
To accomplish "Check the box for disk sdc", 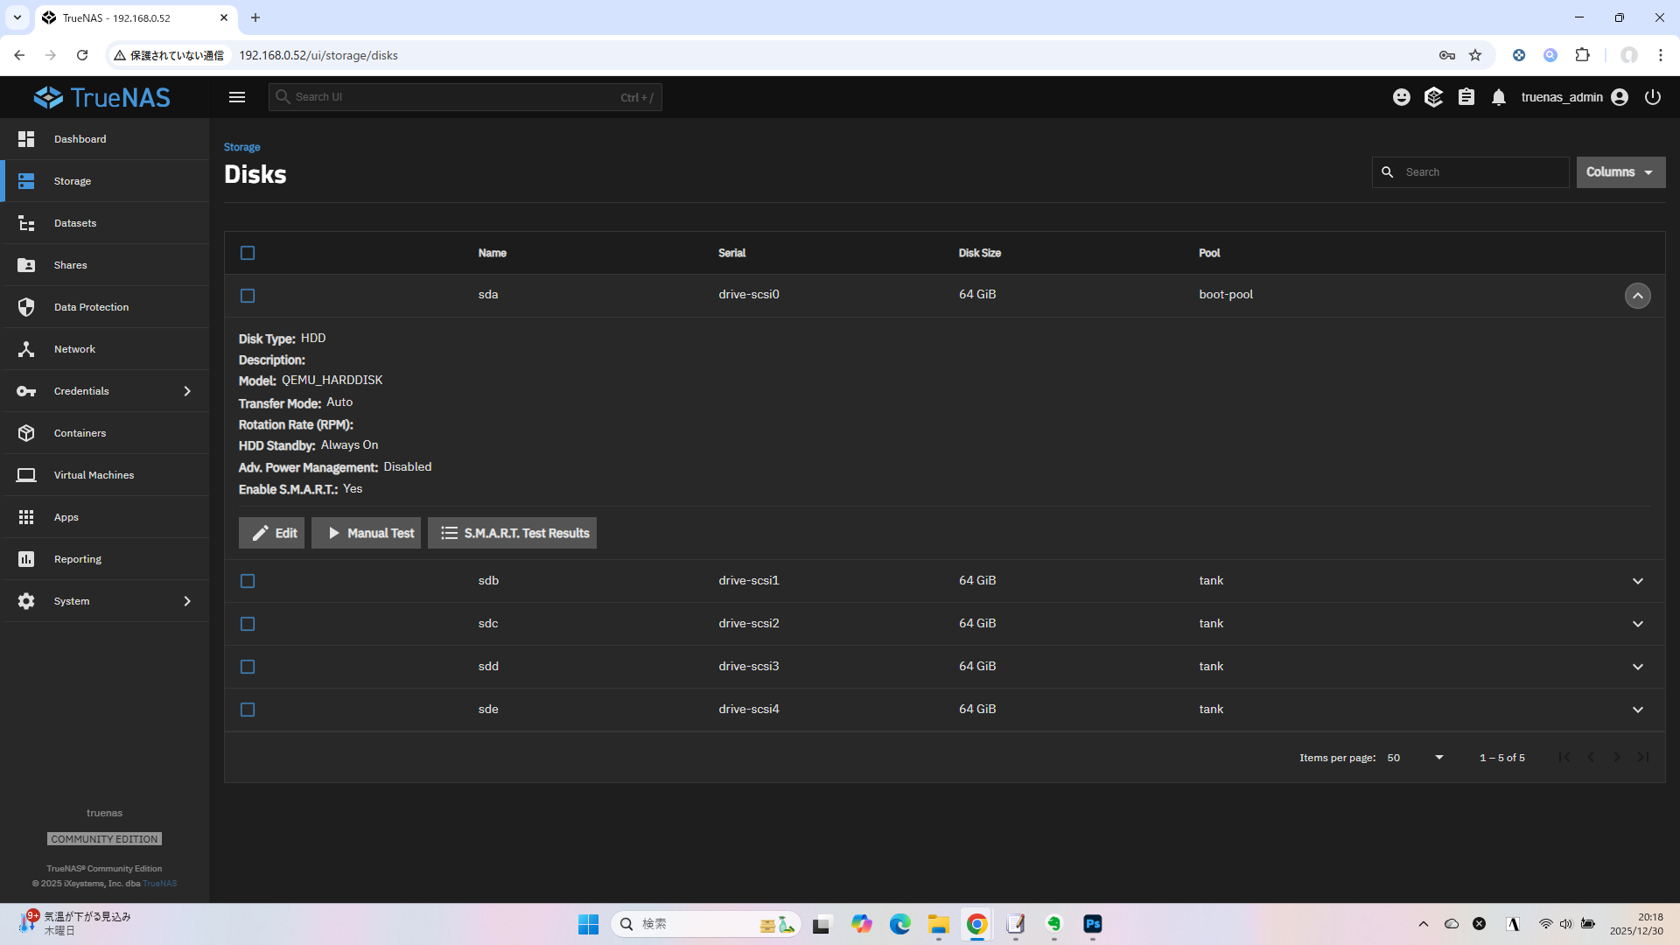I will coord(248,624).
